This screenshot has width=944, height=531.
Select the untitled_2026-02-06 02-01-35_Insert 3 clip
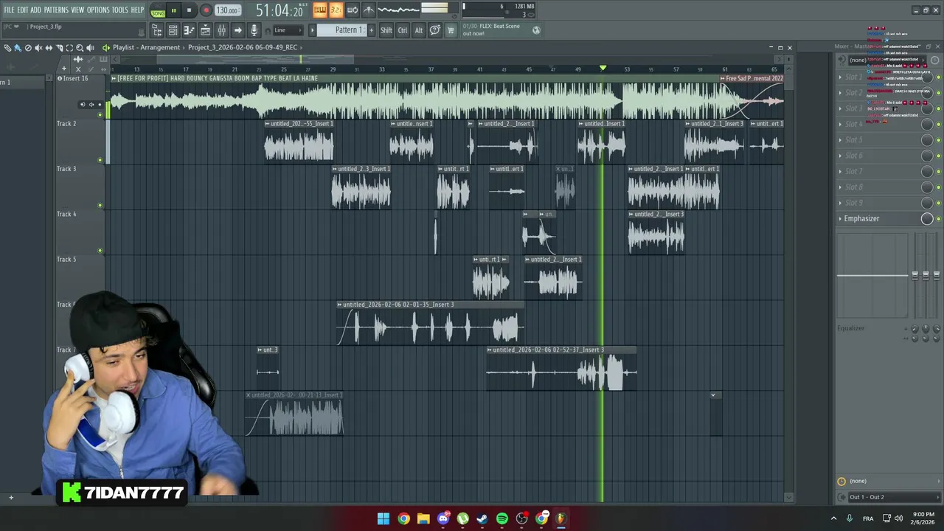tap(430, 324)
